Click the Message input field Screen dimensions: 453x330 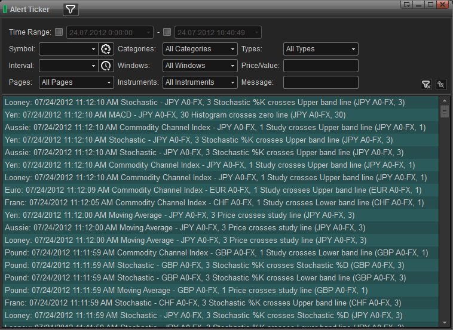point(320,82)
